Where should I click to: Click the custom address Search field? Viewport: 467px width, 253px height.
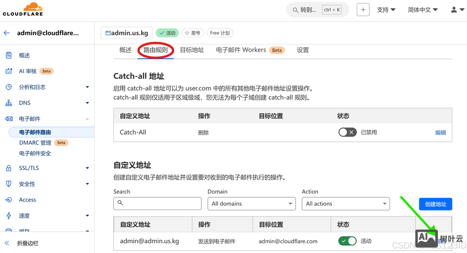coord(157,203)
